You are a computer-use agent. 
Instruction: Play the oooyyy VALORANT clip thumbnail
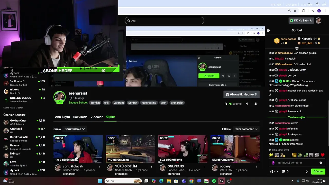click(x=235, y=149)
